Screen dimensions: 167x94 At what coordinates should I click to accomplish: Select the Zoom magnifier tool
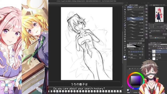point(125,7)
